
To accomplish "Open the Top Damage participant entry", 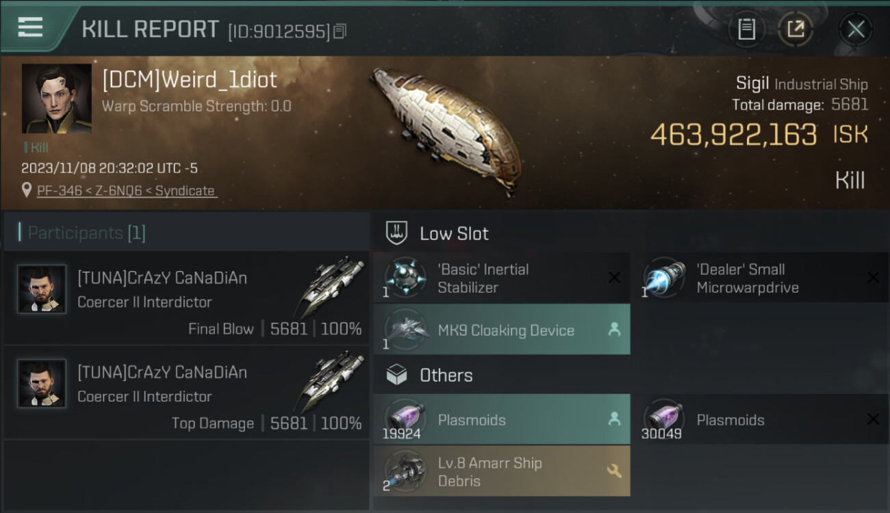I will point(186,391).
